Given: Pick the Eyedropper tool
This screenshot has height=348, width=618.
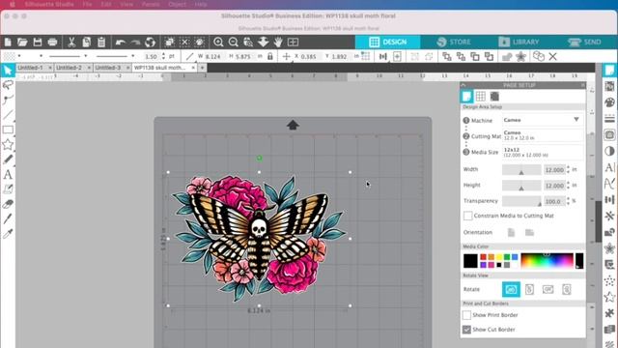Looking at the screenshot, I should (x=8, y=234).
